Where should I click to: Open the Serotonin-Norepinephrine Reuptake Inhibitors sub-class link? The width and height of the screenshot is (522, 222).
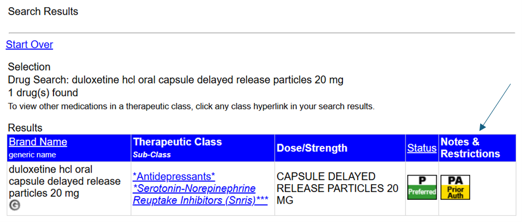(200, 194)
